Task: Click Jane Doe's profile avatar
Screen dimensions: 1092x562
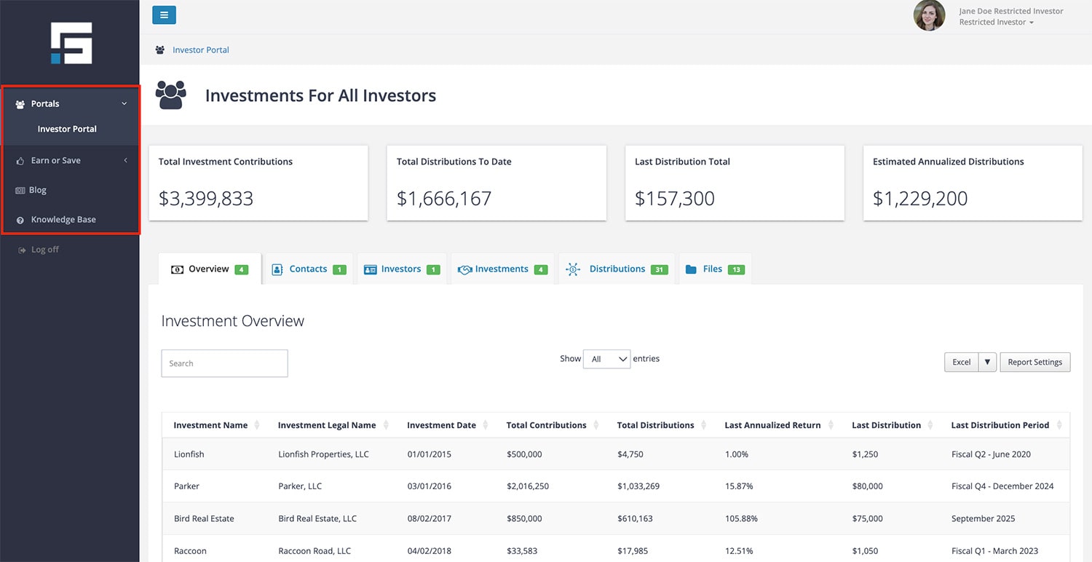Action: pyautogui.click(x=929, y=15)
